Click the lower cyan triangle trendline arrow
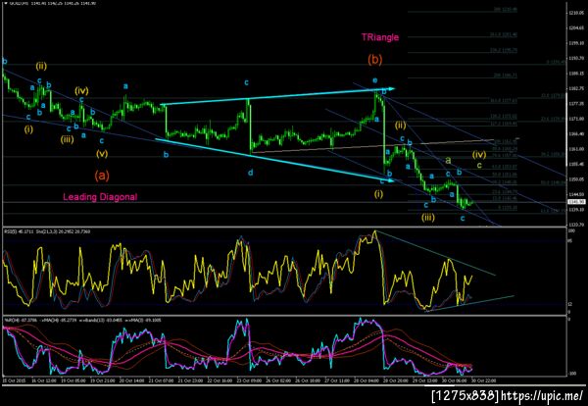The width and height of the screenshot is (588, 406). tap(274, 160)
